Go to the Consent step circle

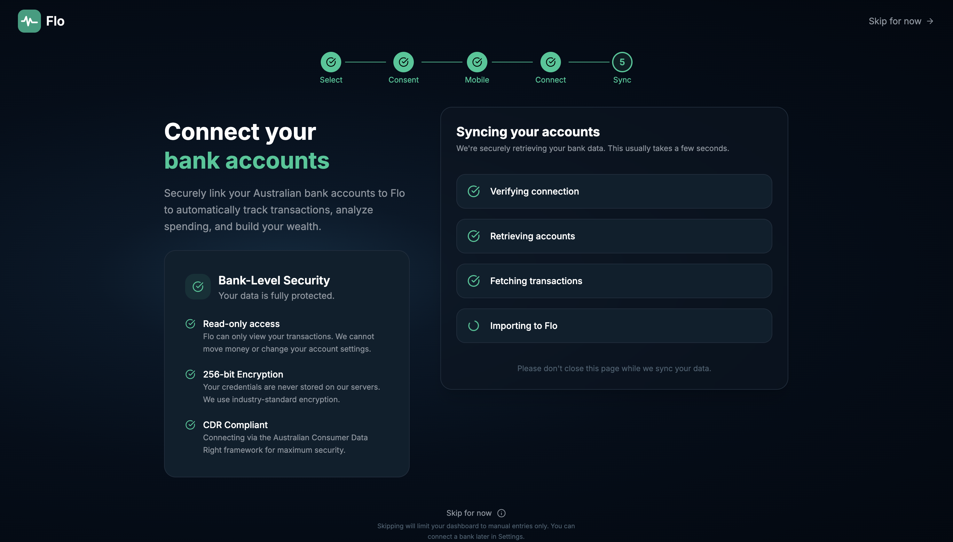tap(404, 62)
